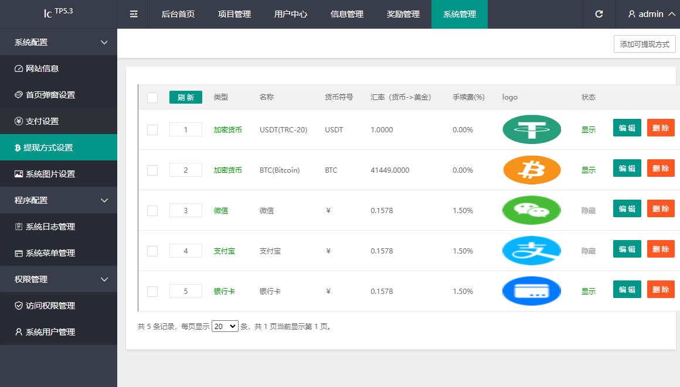Delete the USDT(TRC-20) row
The height and width of the screenshot is (387, 680).
(661, 128)
